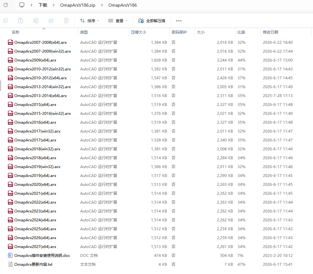Sort by the 名称 column header
313x274 pixels.
pos(16,32)
